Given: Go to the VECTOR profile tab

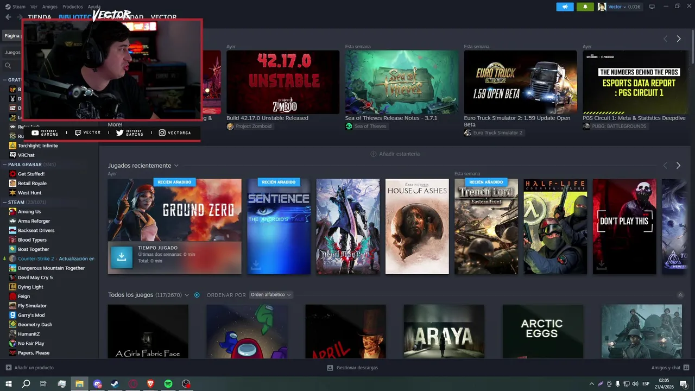Looking at the screenshot, I should (163, 17).
